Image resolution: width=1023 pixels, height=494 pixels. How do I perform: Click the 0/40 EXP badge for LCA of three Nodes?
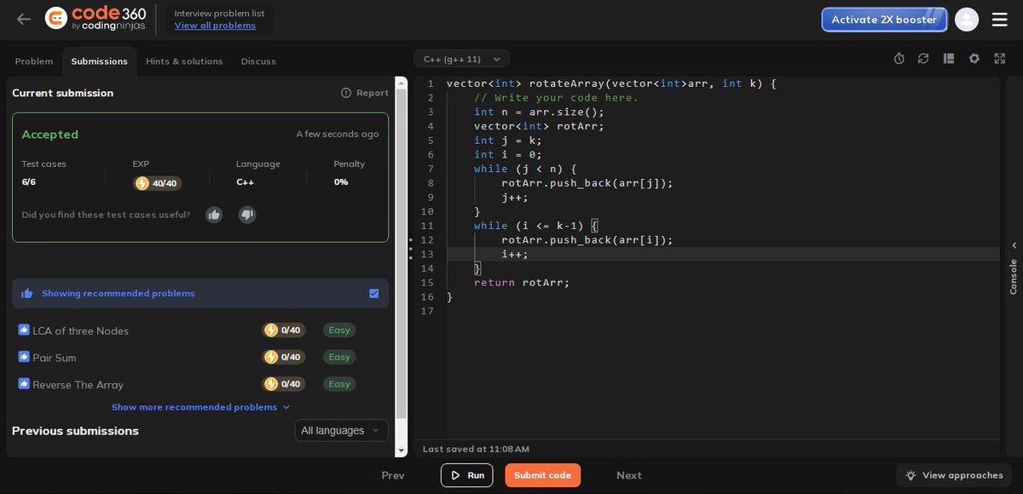pyautogui.click(x=284, y=330)
